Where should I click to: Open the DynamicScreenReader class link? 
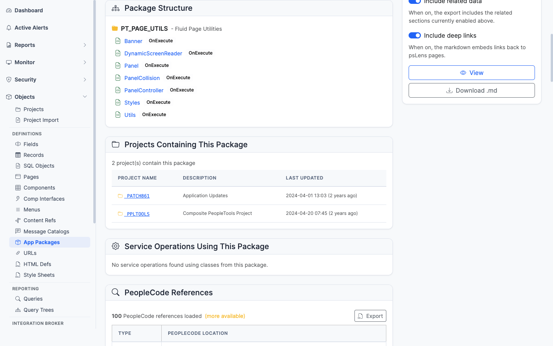click(x=153, y=53)
